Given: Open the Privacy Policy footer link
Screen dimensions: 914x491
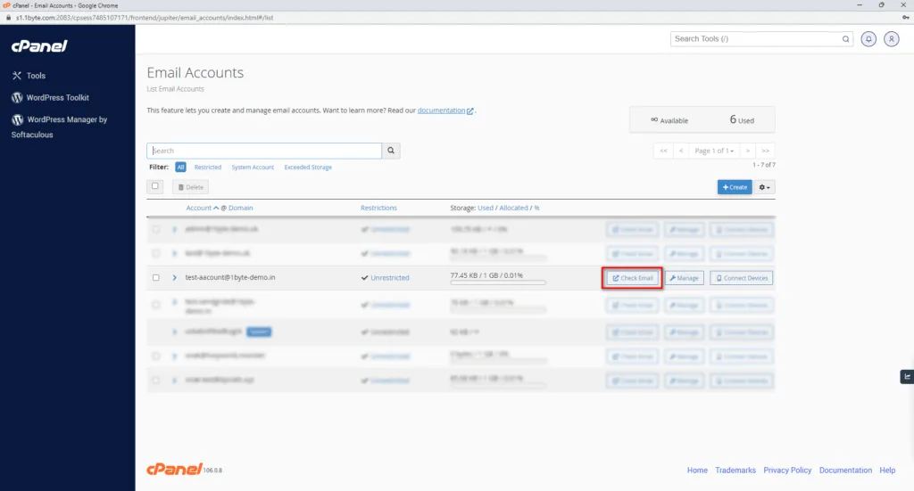Looking at the screenshot, I should [x=787, y=470].
